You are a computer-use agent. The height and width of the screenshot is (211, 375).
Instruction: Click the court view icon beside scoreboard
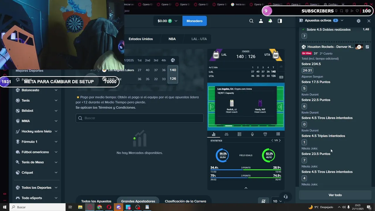coord(281,77)
